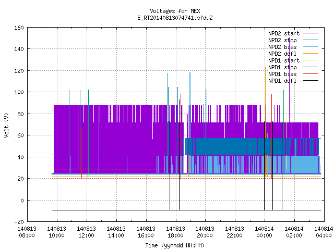Click the "Time (yymmdd HH:MM)" x-axis label

(x=175, y=245)
